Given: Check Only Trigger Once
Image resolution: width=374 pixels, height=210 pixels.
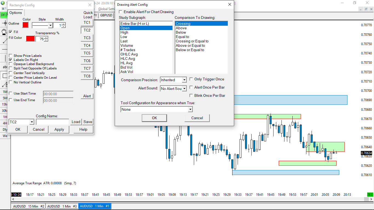Looking at the screenshot, I should pyautogui.click(x=191, y=79).
